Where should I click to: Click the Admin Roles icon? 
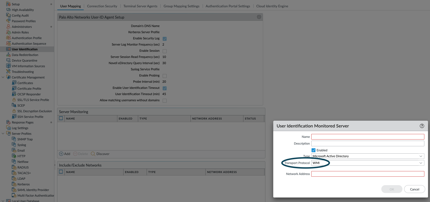(x=8, y=32)
